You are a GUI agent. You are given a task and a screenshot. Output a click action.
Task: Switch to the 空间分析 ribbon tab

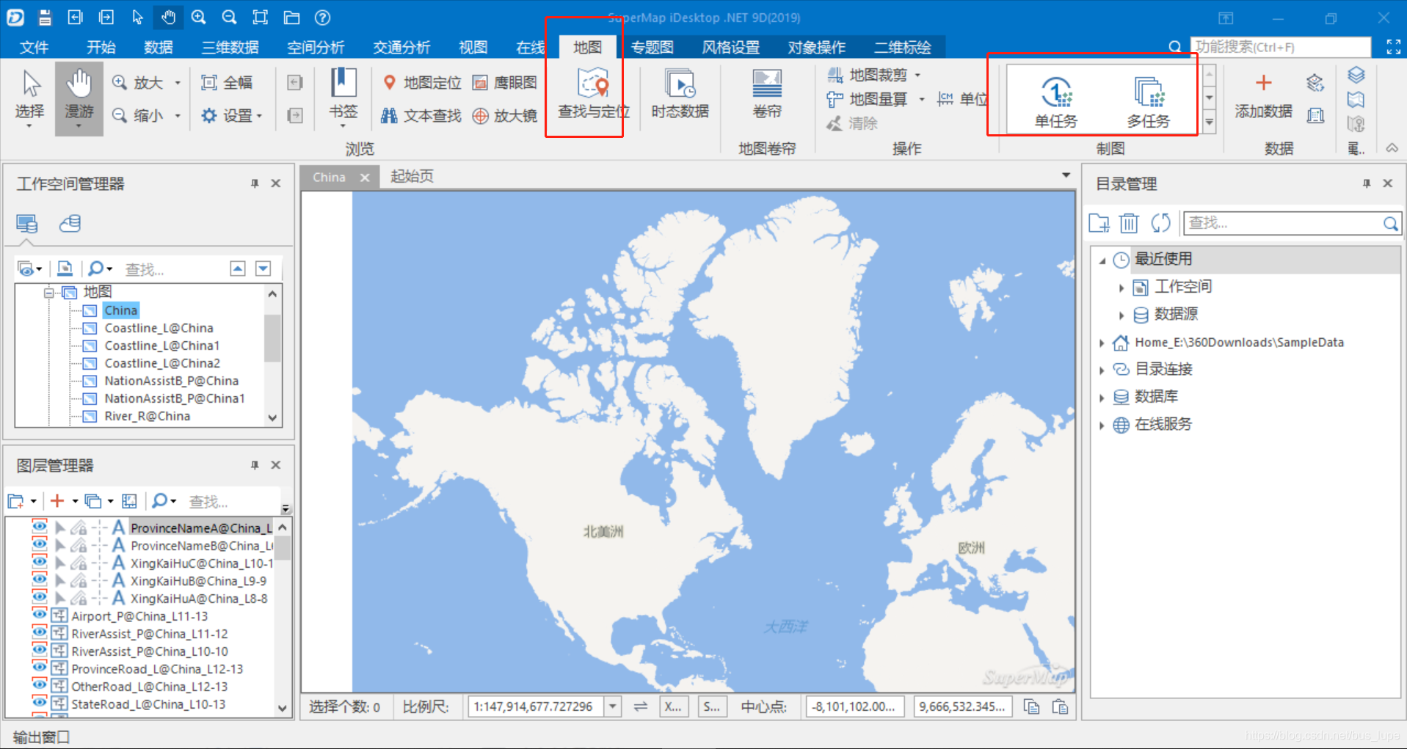click(316, 47)
